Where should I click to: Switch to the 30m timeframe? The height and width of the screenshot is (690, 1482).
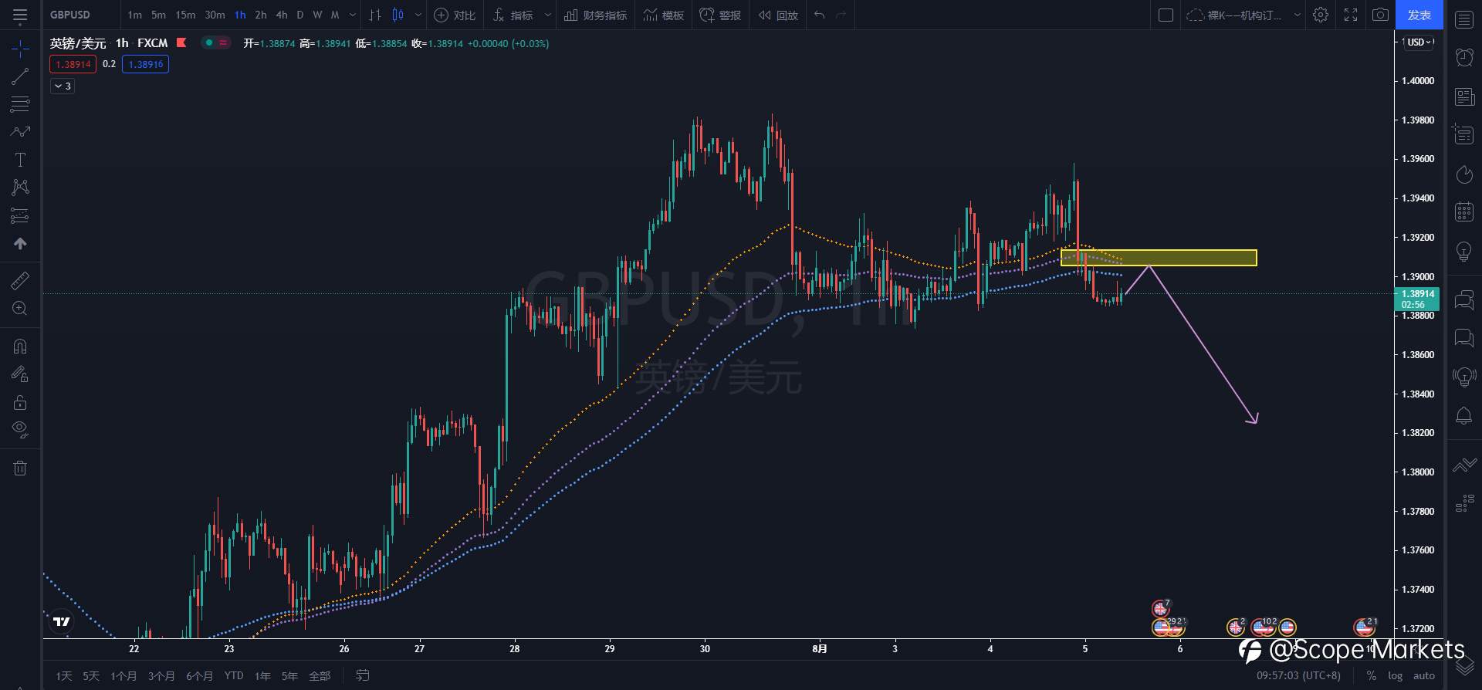[x=215, y=15]
